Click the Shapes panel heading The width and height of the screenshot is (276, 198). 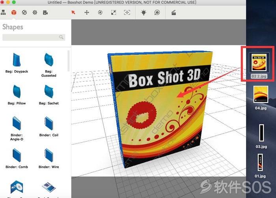point(13,27)
